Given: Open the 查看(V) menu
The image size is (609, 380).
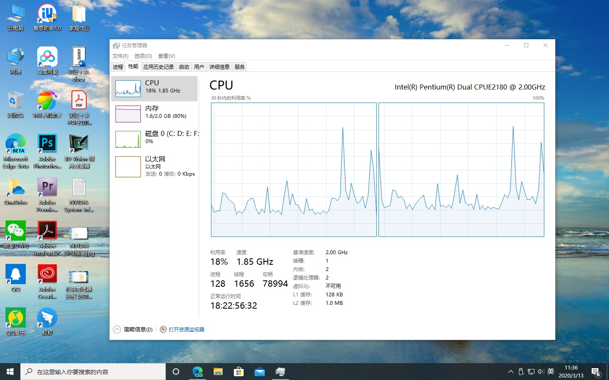Looking at the screenshot, I should click(166, 56).
